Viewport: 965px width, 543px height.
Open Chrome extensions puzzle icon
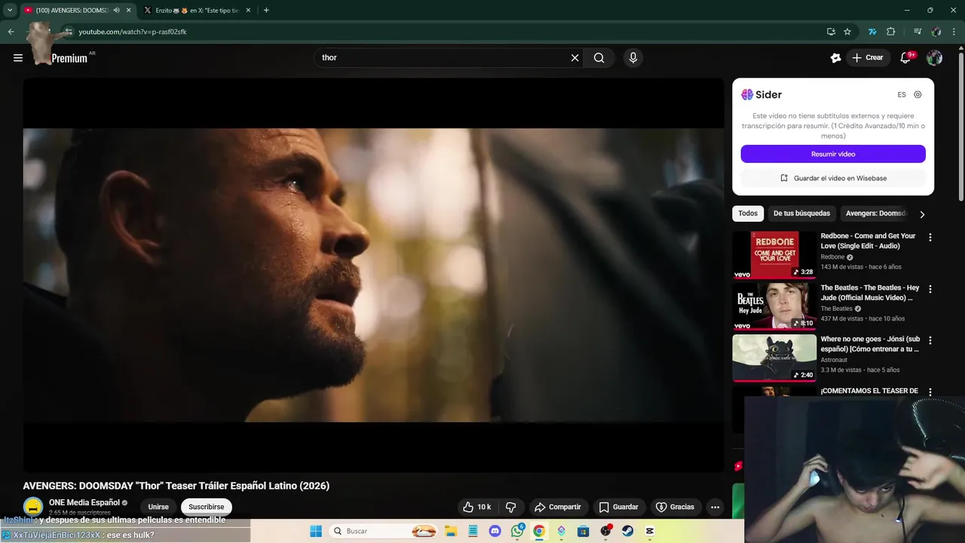(890, 32)
